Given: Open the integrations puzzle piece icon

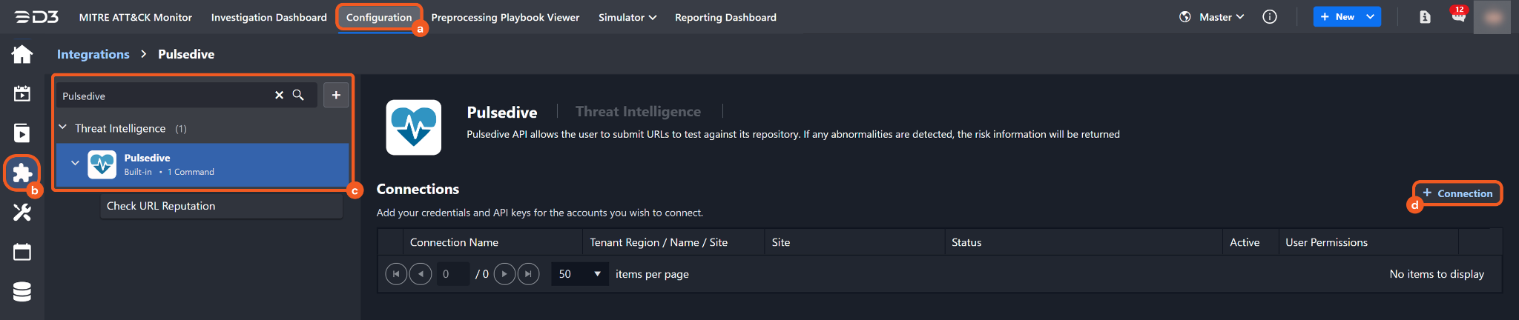Looking at the screenshot, I should 22,173.
